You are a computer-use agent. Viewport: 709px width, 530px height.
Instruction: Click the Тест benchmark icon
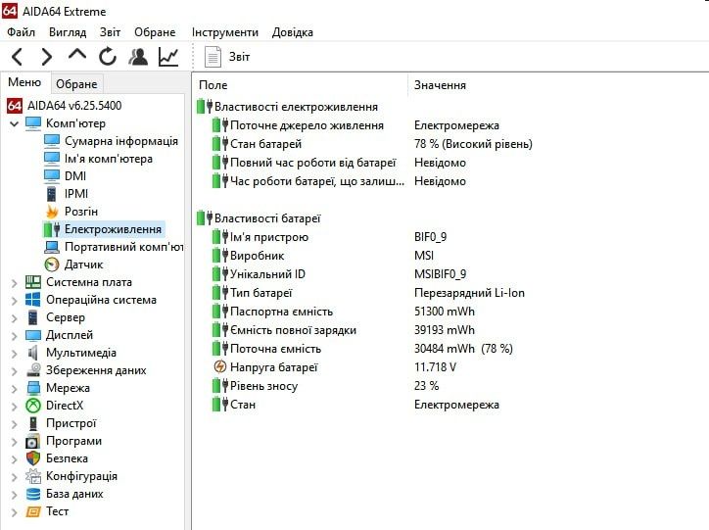(x=33, y=511)
